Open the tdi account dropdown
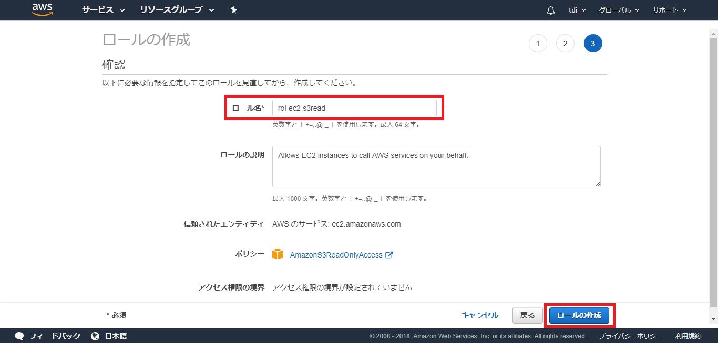This screenshot has height=343, width=718. [x=577, y=10]
